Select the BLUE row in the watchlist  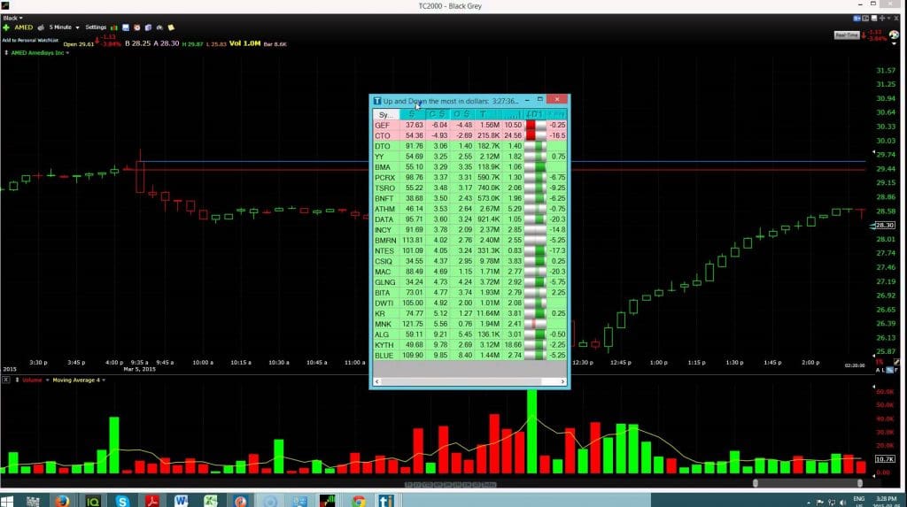click(x=469, y=355)
